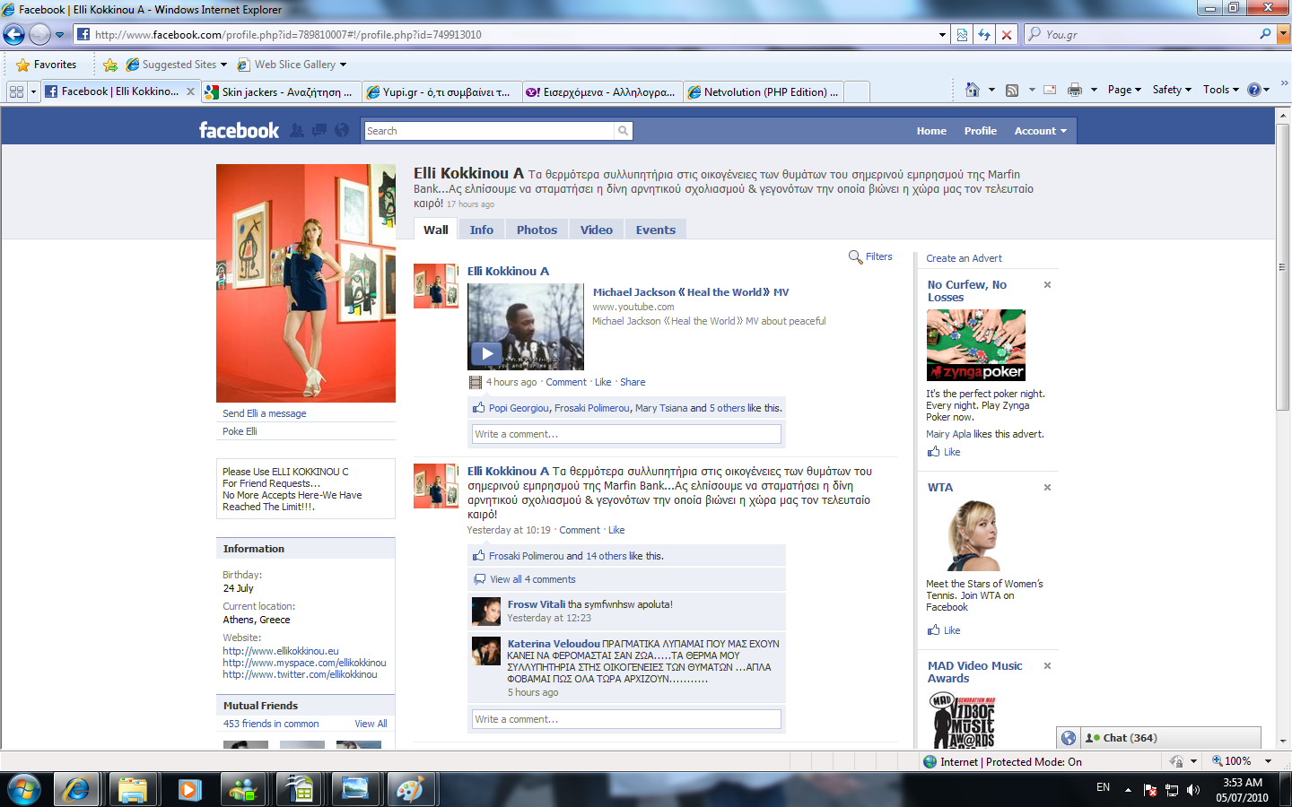This screenshot has height=807, width=1292.
Task: Click the Poke Elli link
Action: [240, 431]
